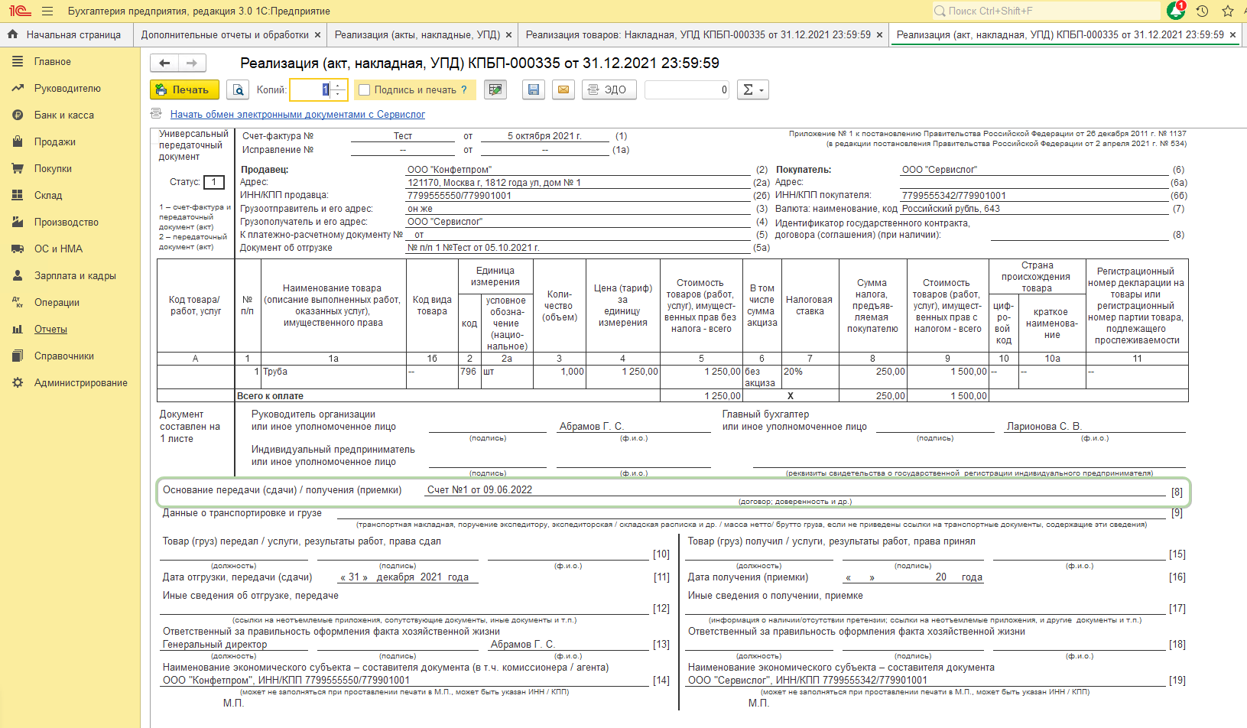Screen dimensions: 1247x728
Task: Go back with the left arrow
Action: point(164,63)
